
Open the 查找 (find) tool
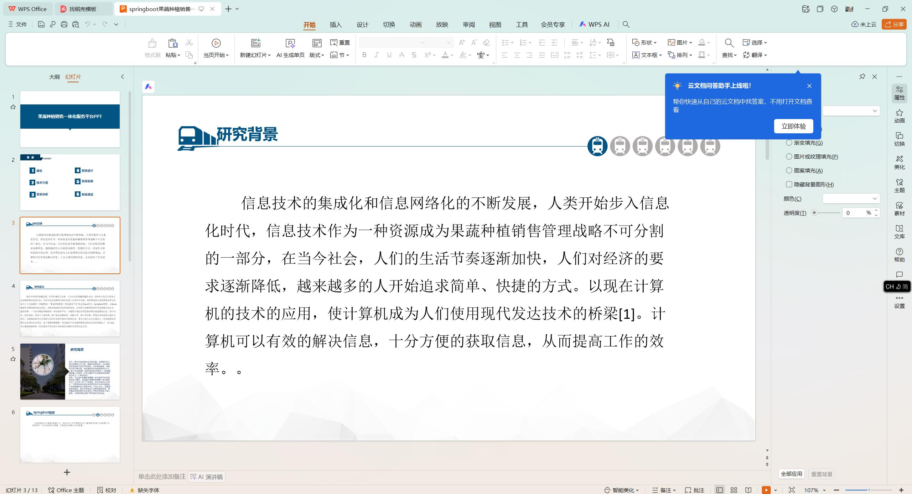[728, 55]
